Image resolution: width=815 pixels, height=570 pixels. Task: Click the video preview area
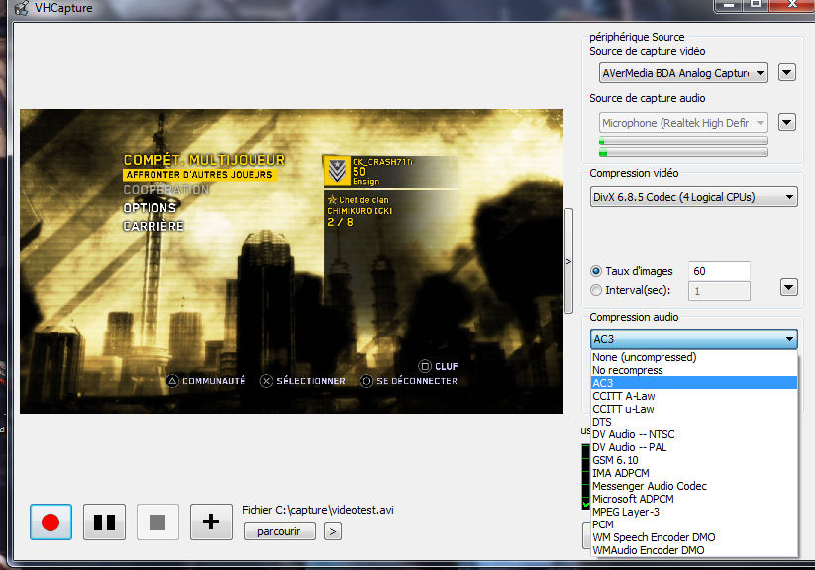[291, 261]
